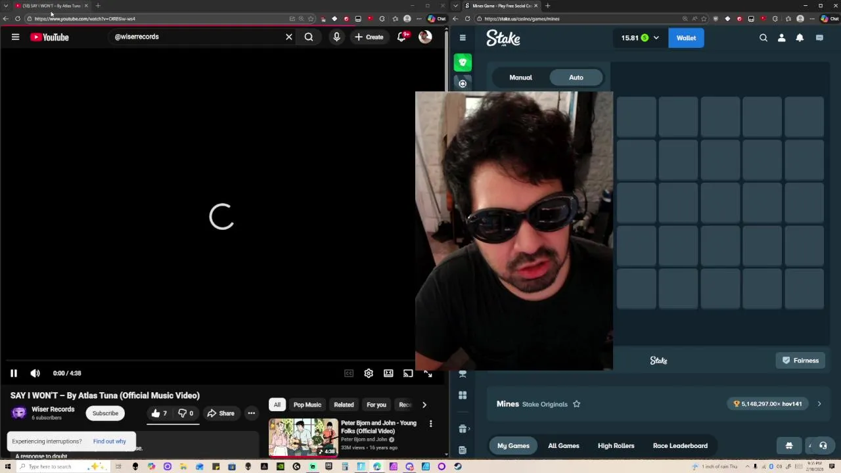This screenshot has height=473, width=841.
Task: Open the Young Folks video thumbnail
Action: [303, 437]
